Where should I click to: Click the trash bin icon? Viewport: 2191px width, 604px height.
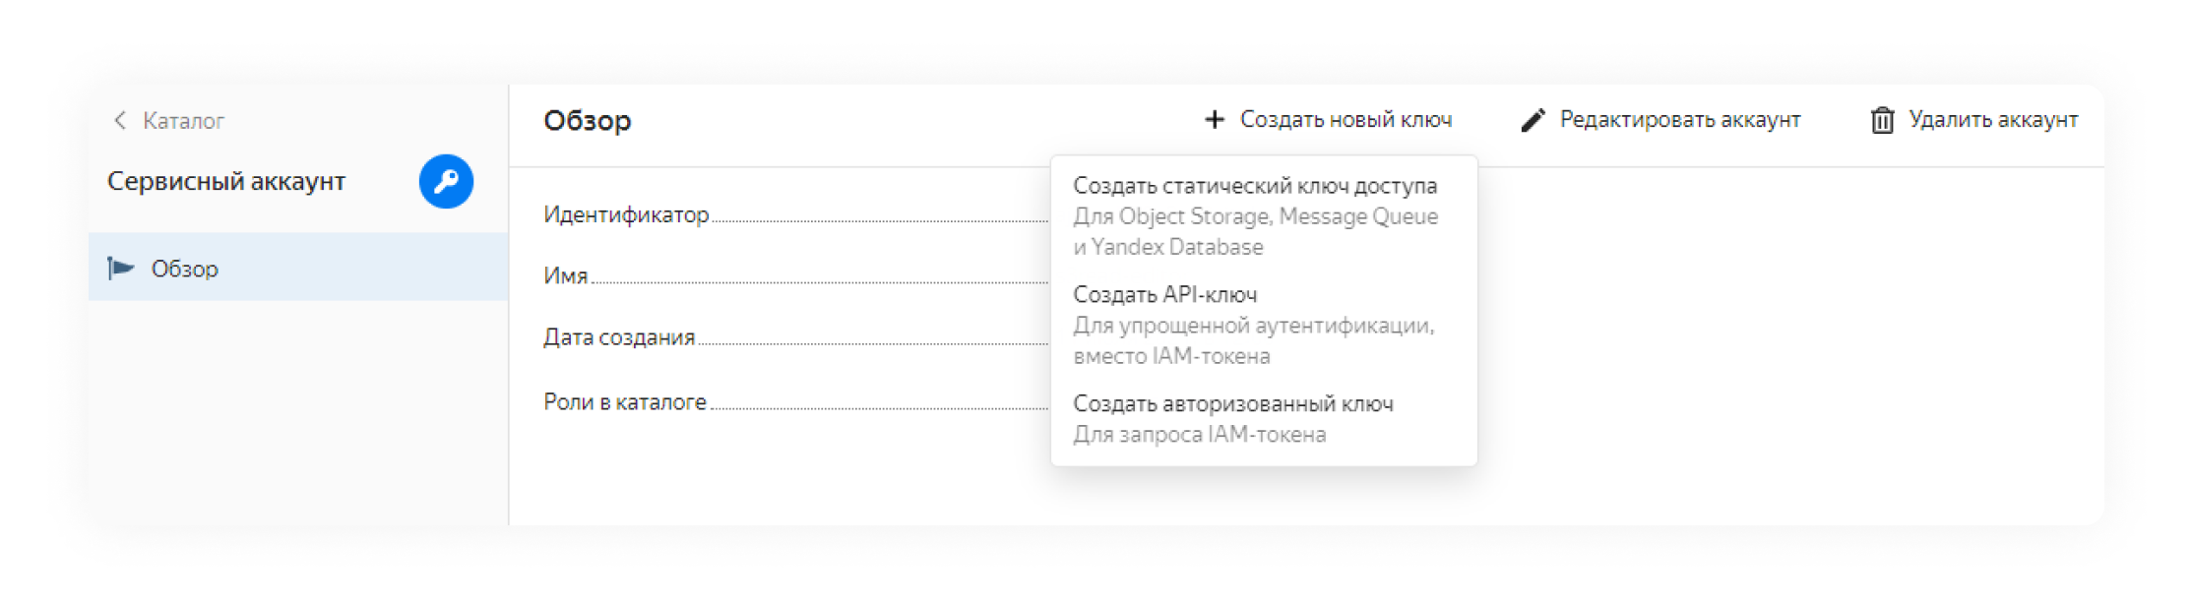tap(1882, 120)
